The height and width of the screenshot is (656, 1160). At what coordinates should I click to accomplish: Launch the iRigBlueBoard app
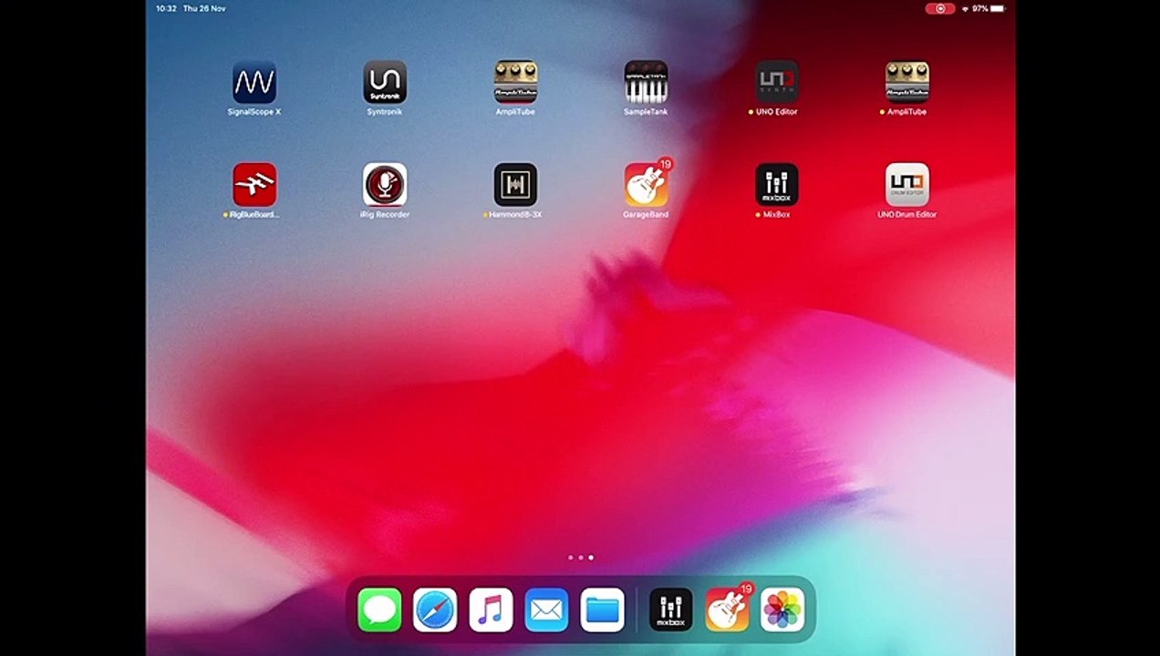point(254,185)
